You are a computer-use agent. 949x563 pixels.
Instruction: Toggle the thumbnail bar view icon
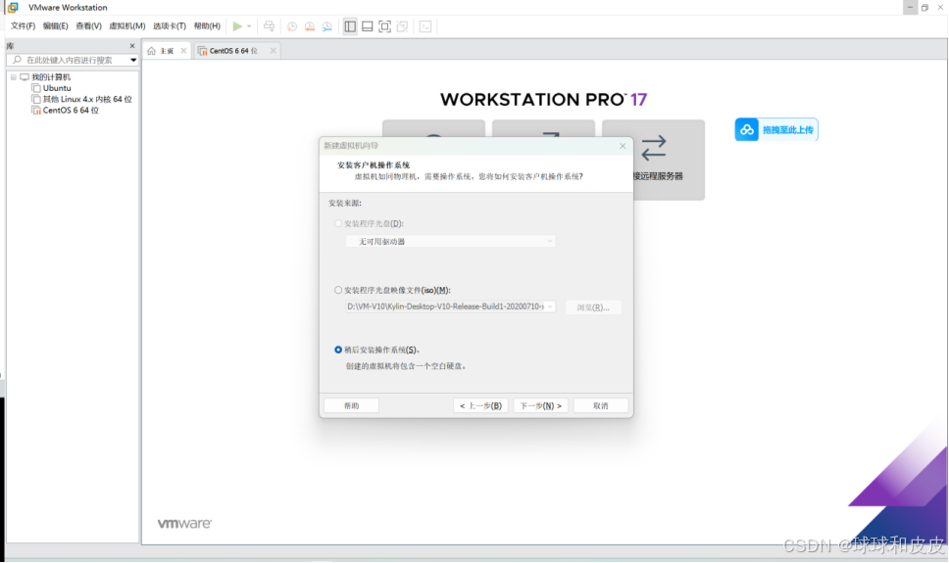[x=367, y=26]
